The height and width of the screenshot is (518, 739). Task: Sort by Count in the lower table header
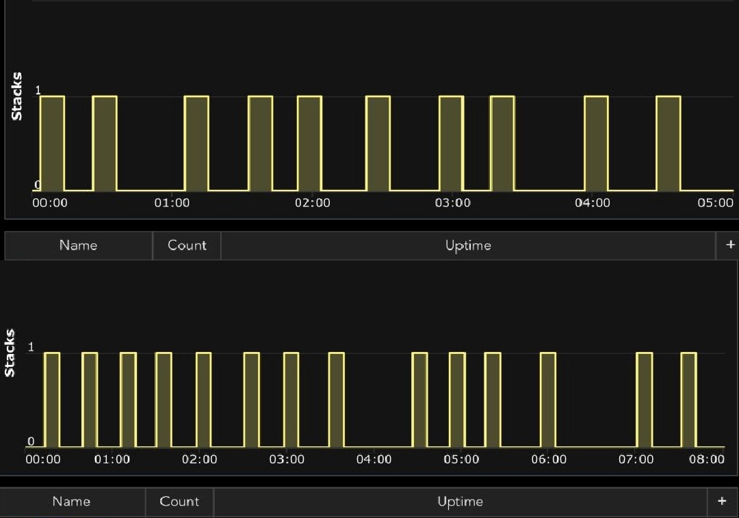179,502
